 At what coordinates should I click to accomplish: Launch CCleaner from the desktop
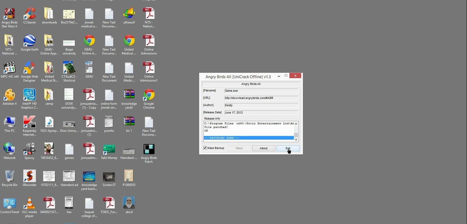click(29, 14)
